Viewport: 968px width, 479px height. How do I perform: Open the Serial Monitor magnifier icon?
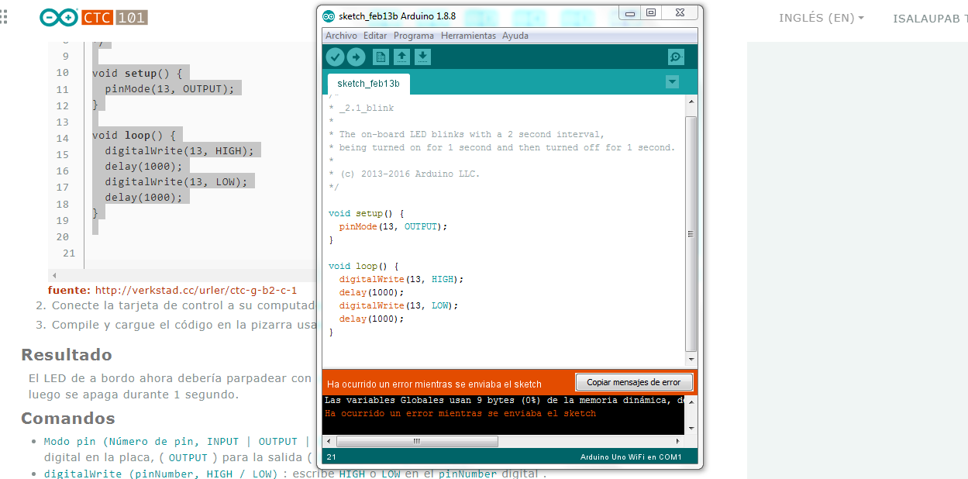(676, 57)
